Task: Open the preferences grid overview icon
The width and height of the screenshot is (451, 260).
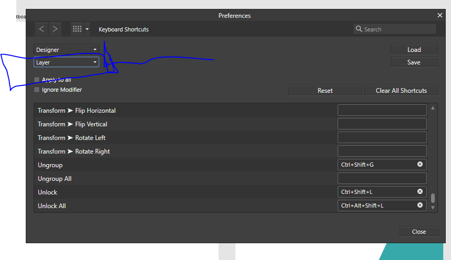Action: tap(77, 29)
